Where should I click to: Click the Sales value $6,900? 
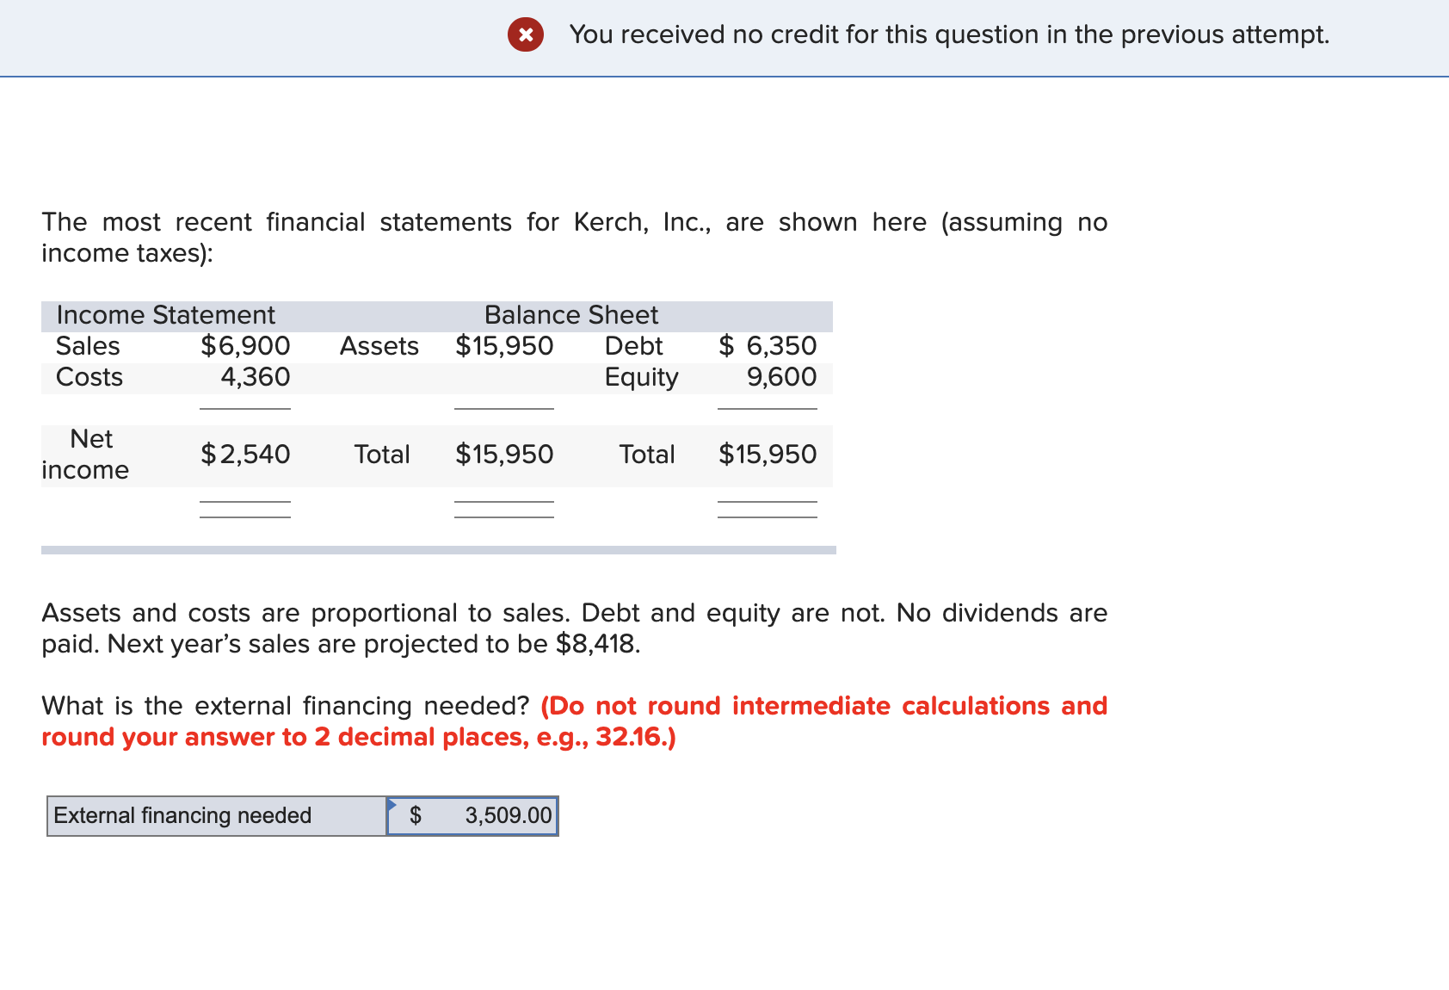click(x=245, y=346)
